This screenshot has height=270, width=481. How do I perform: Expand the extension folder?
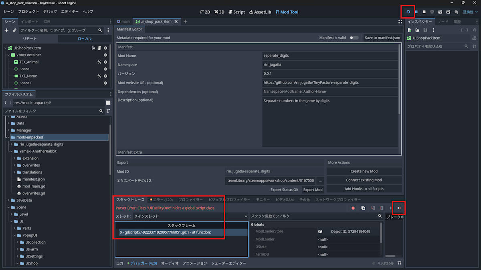pyautogui.click(x=14, y=158)
